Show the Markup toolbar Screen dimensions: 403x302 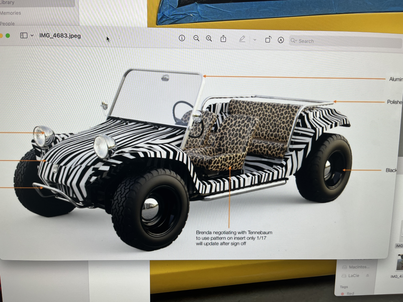click(281, 40)
